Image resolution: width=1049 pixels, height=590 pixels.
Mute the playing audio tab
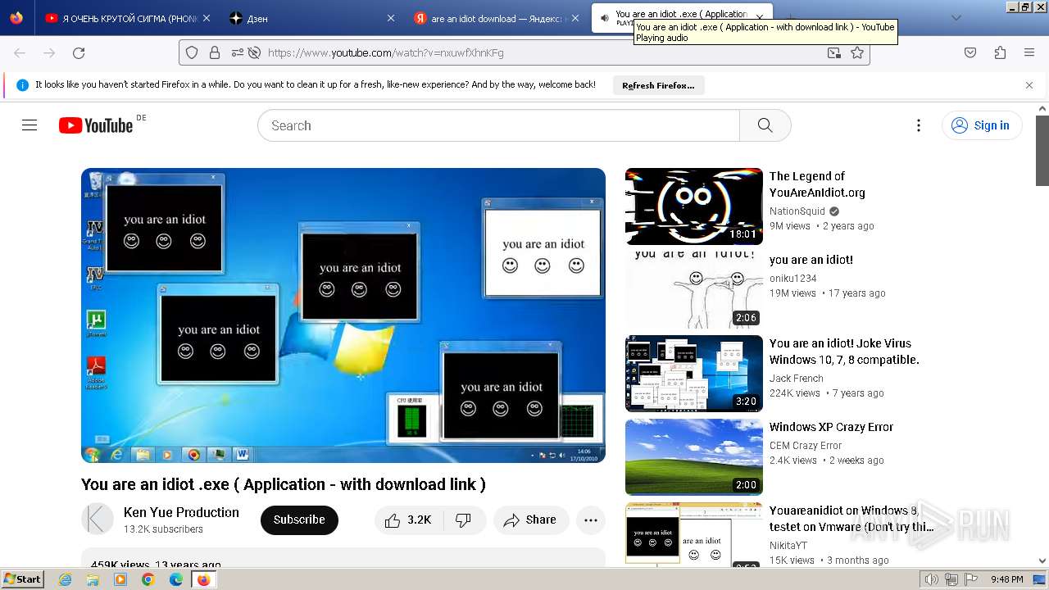604,18
